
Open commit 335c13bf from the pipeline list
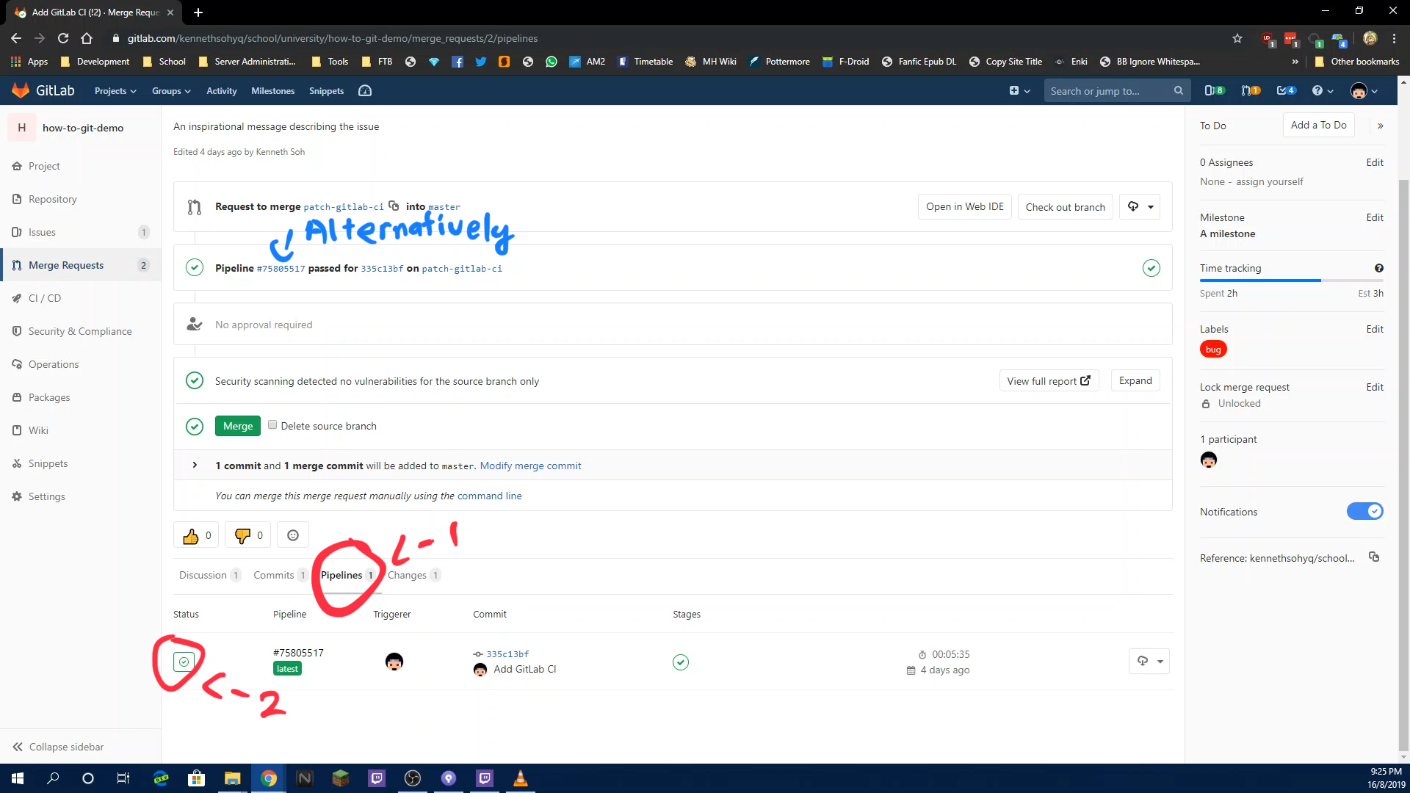pyautogui.click(x=507, y=653)
